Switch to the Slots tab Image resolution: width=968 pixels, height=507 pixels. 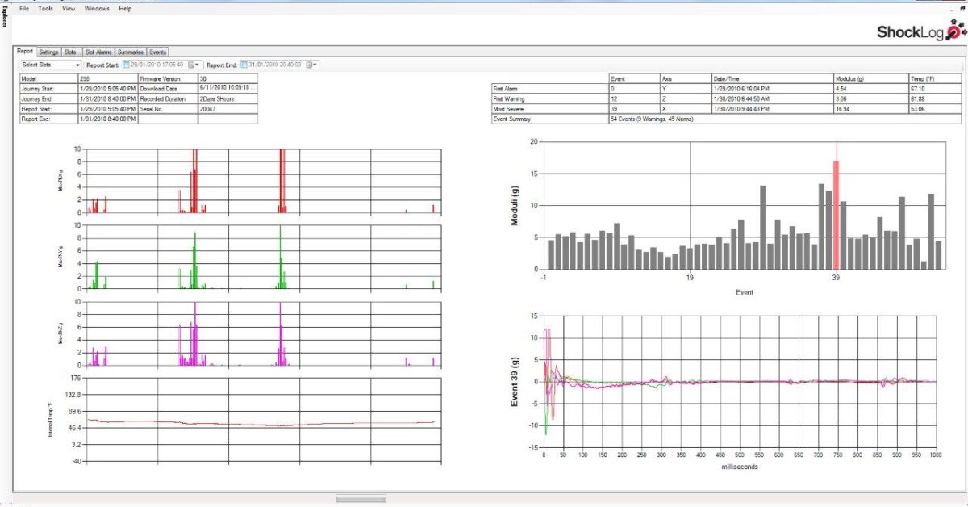click(x=71, y=52)
